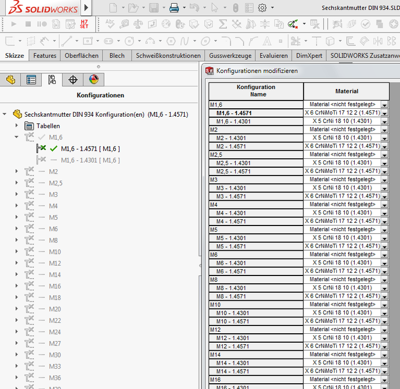This screenshot has width=400, height=389.
Task: Open the Options gear icon
Action: (x=262, y=8)
